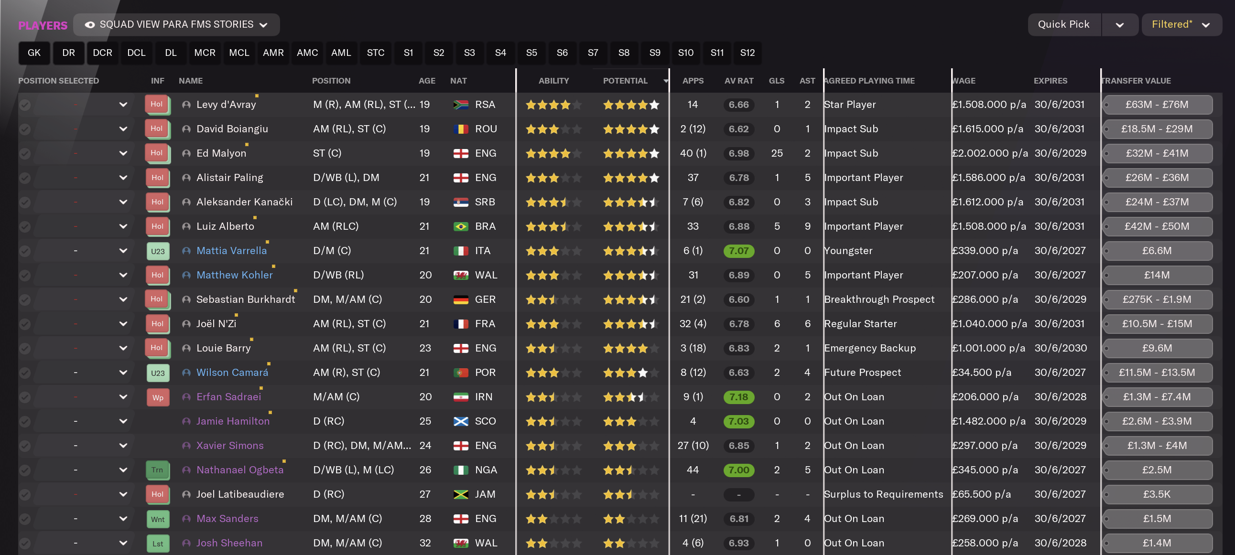Tick selection circle for Mattia Varrella
The width and height of the screenshot is (1235, 555).
(x=25, y=251)
